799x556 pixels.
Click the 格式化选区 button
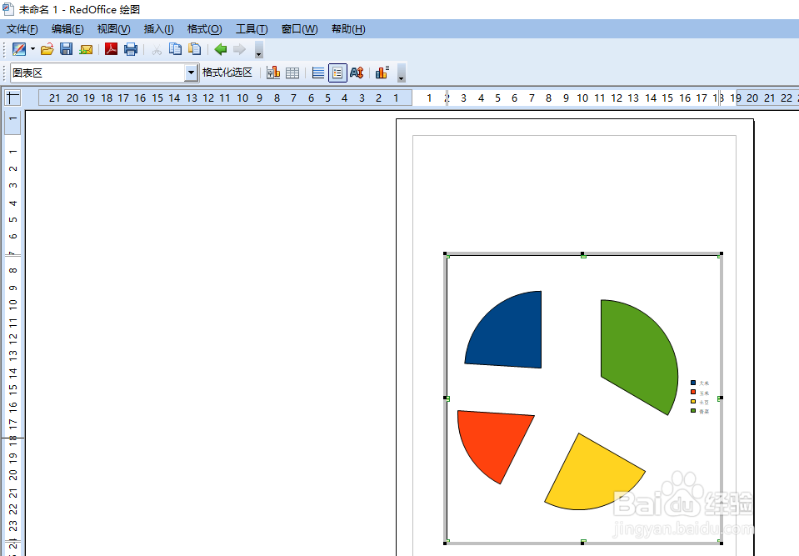[x=227, y=73]
